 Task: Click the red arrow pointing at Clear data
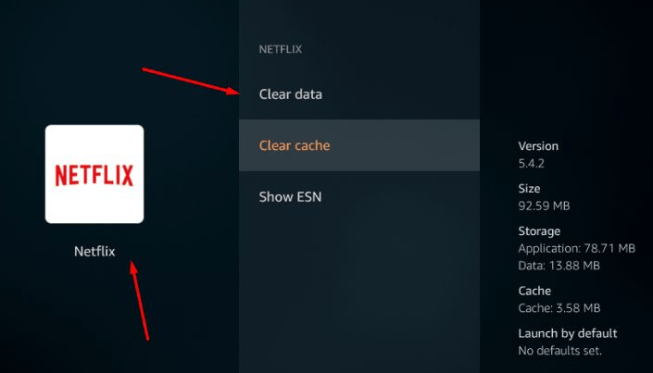tap(191, 81)
